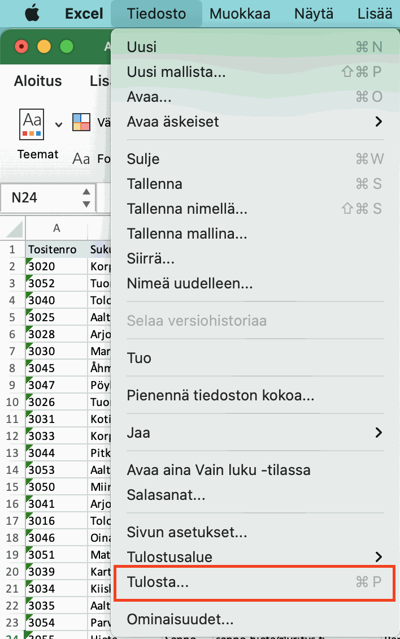This screenshot has width=400, height=639.
Task: Click the Teemat themes icon
Action: pos(32,124)
